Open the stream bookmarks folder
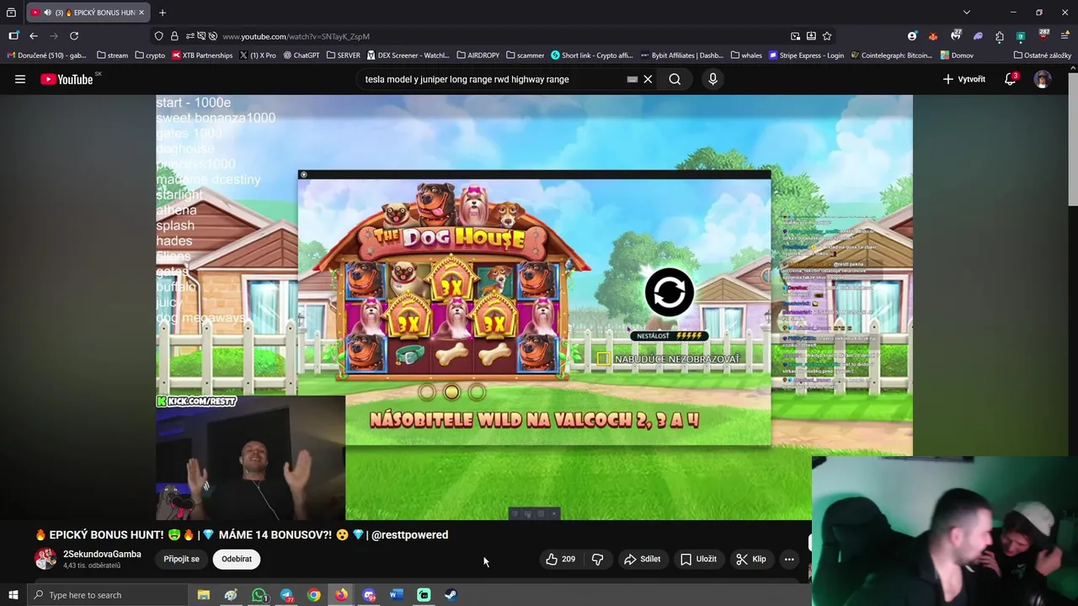Viewport: 1078px width, 606px height. [x=113, y=56]
